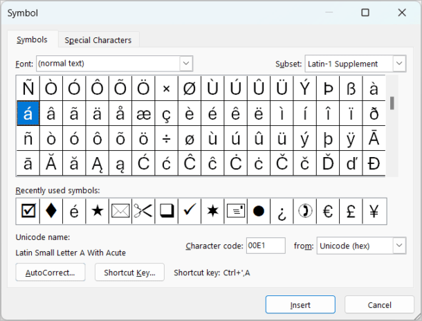Select the envelope symbol in recent symbols
The width and height of the screenshot is (422, 321).
pos(120,211)
